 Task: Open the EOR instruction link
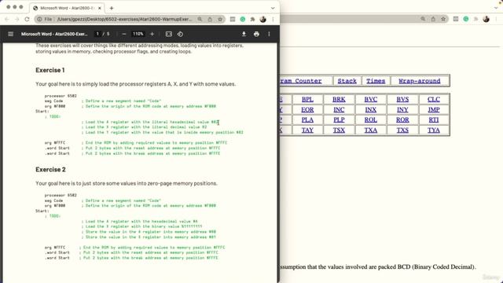tap(307, 110)
